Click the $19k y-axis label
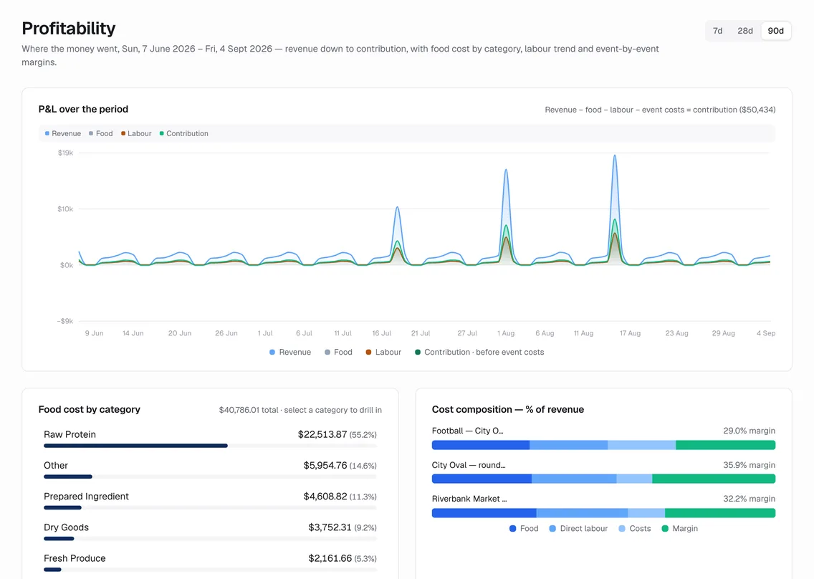The height and width of the screenshot is (579, 814). (x=65, y=153)
